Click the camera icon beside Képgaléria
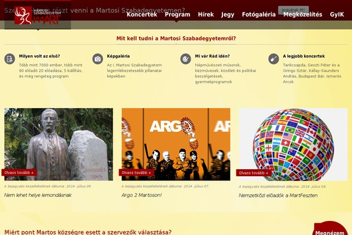Screen dimensions: 352x235 (97, 59)
